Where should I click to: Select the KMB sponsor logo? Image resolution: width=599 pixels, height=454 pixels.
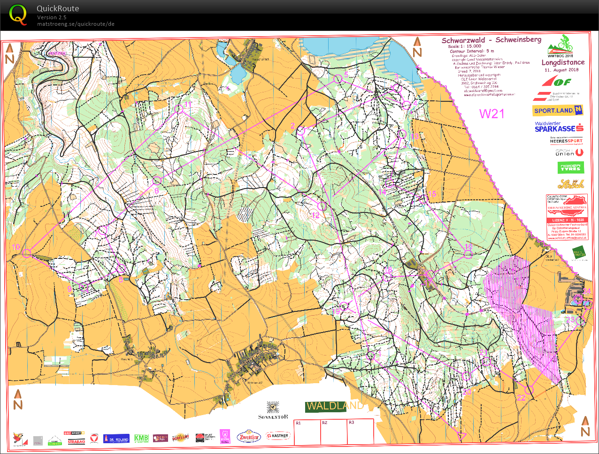tap(140, 438)
